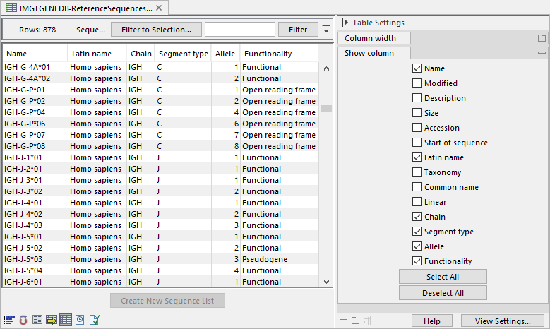Open the View Settings menu button
The height and width of the screenshot is (329, 550).
click(x=503, y=321)
